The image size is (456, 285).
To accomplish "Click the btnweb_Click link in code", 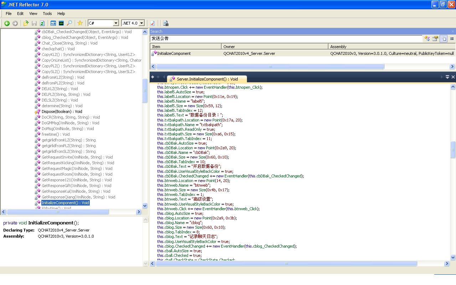I will click(x=245, y=209).
